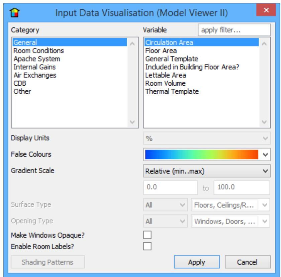Click the colourful house application icon
This screenshot has height=277, width=281.
point(15,13)
